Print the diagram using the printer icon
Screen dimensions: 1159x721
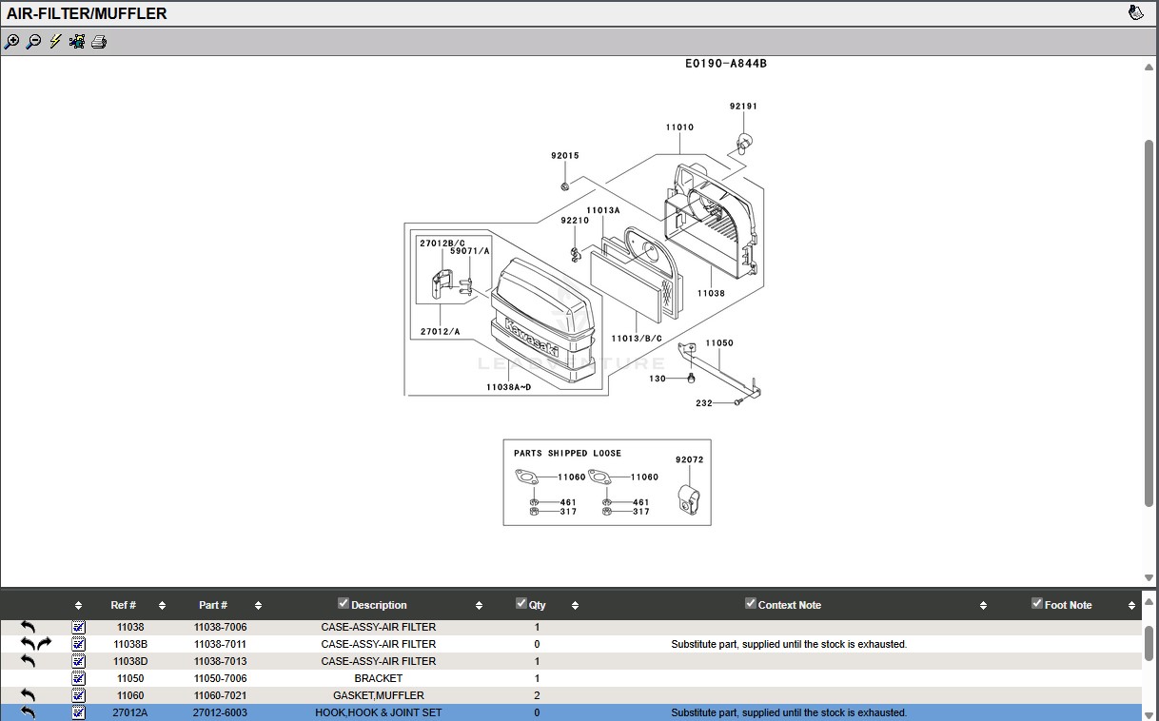pos(99,42)
